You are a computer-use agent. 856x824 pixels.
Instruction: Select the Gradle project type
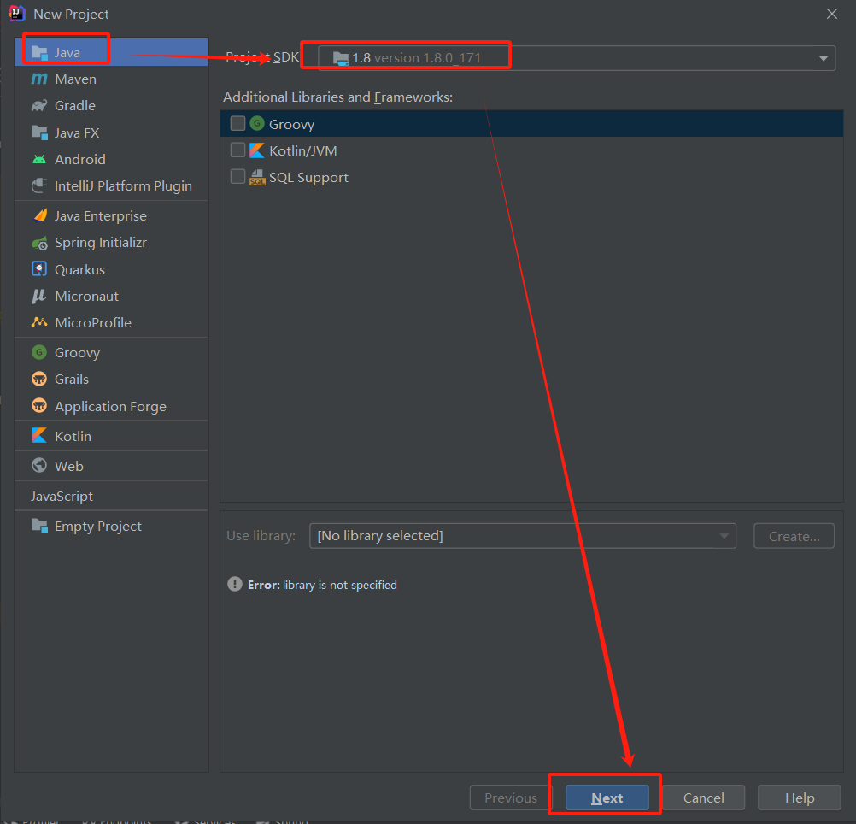75,105
